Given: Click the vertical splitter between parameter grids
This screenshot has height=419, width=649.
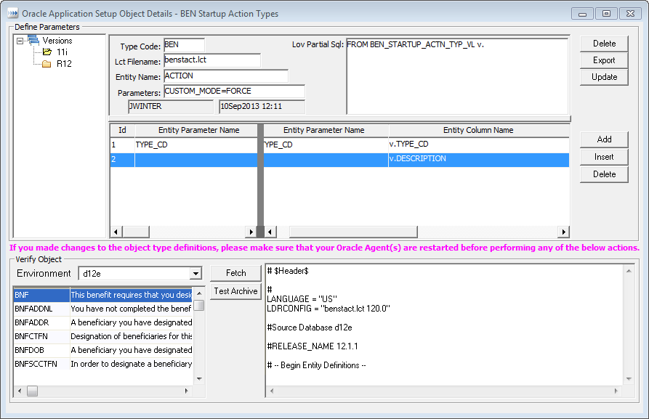Looking at the screenshot, I should click(260, 181).
